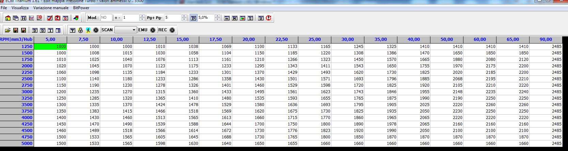Select the 5,00 column header
The image size is (568, 151).
(x=50, y=39)
